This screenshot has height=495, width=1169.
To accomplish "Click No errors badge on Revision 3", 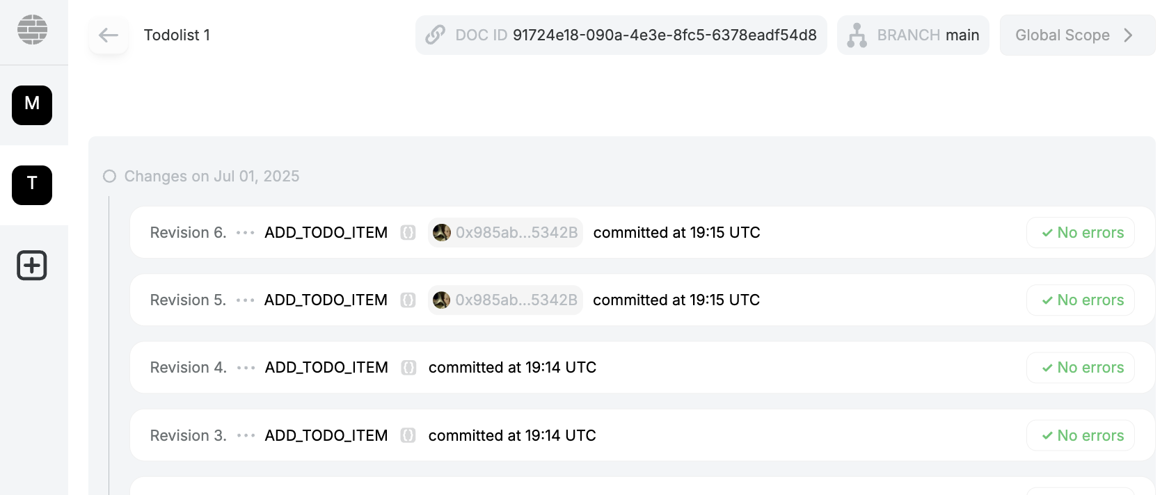I will click(x=1081, y=435).
